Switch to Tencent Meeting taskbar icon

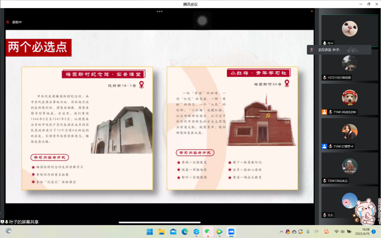231,232
